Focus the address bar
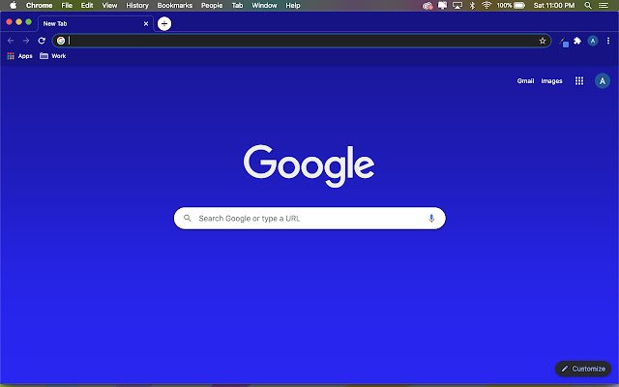Screen dimensions: 619x387 [x=302, y=41]
